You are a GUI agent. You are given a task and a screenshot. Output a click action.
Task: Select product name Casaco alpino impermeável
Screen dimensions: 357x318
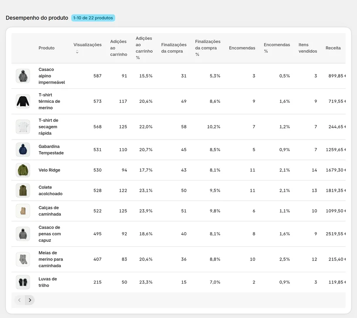(x=52, y=76)
